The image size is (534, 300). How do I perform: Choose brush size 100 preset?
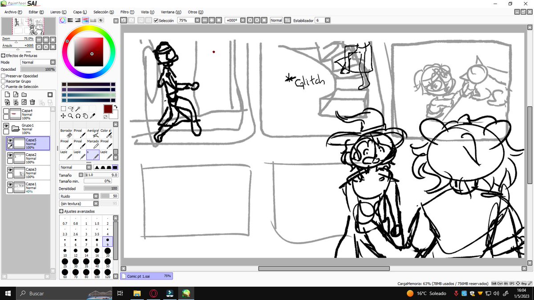(97, 273)
